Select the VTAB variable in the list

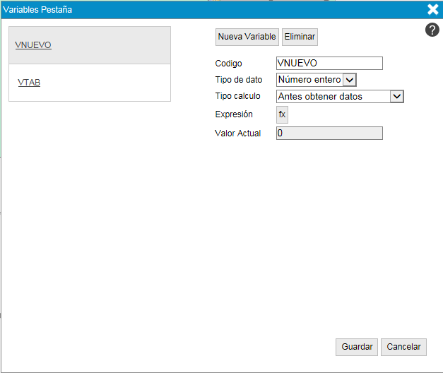point(29,83)
